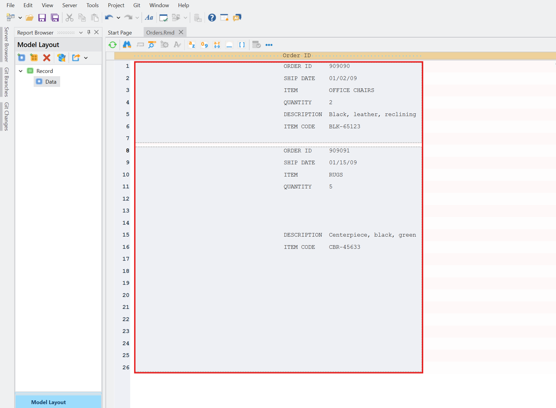This screenshot has width=556, height=408.
Task: Click the refresh icon in report toolbar
Action: pyautogui.click(x=113, y=45)
